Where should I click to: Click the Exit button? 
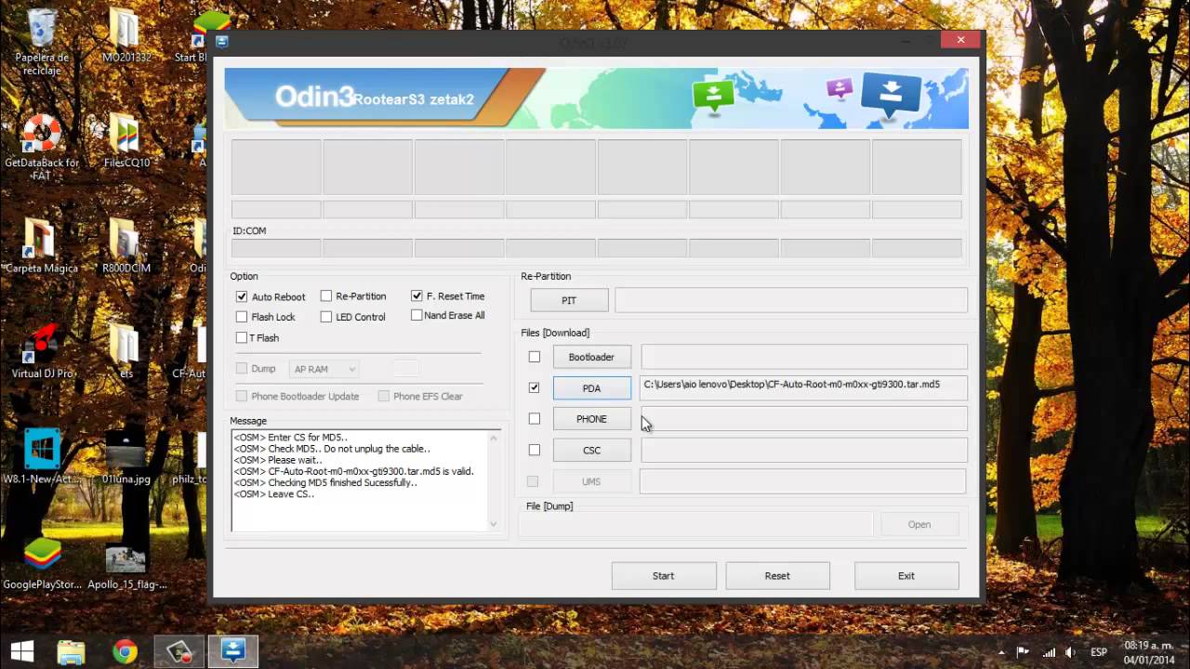pos(906,576)
